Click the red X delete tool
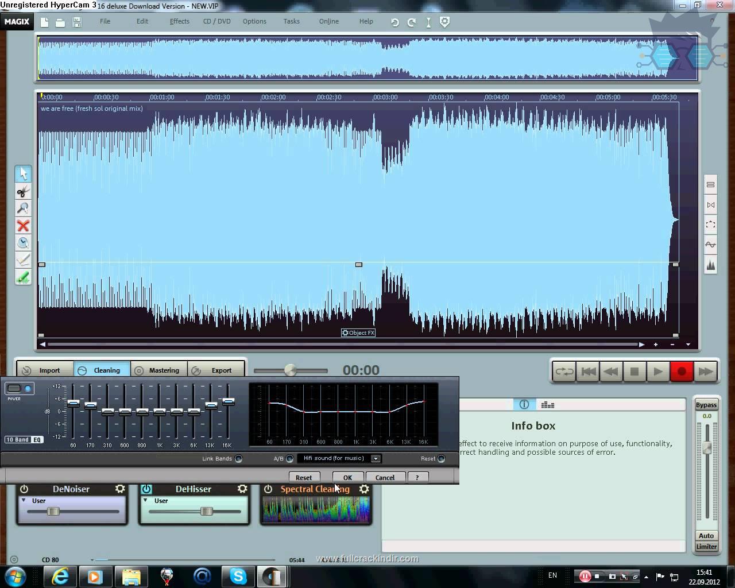The image size is (735, 588). point(23,226)
